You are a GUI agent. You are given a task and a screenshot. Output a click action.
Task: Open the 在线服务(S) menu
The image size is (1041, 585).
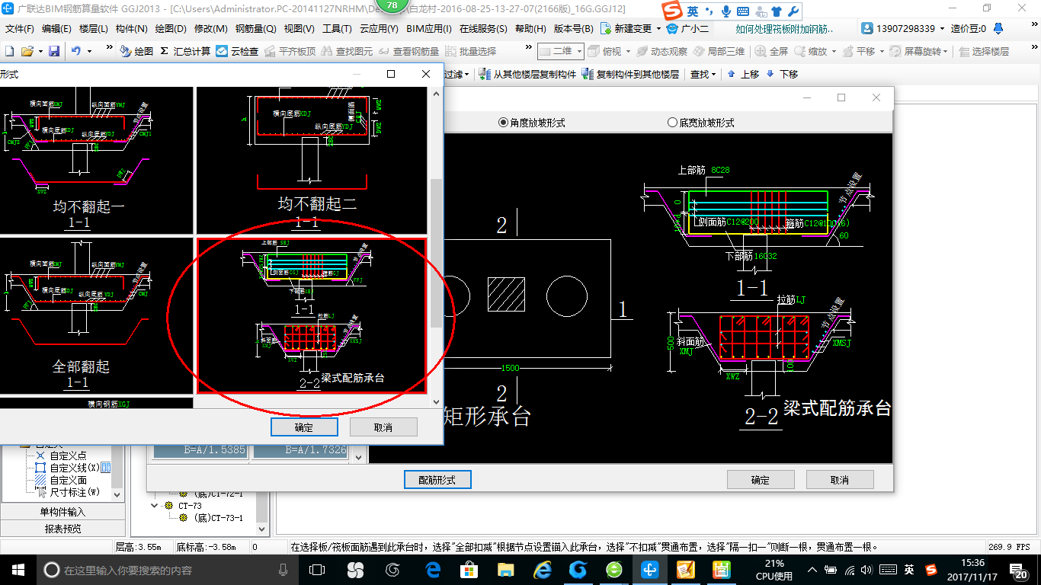483,28
